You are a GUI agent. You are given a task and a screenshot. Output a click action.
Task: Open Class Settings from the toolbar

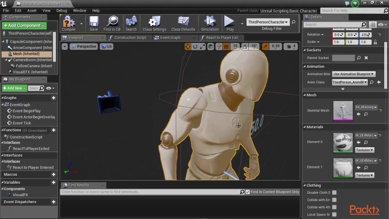click(x=154, y=23)
